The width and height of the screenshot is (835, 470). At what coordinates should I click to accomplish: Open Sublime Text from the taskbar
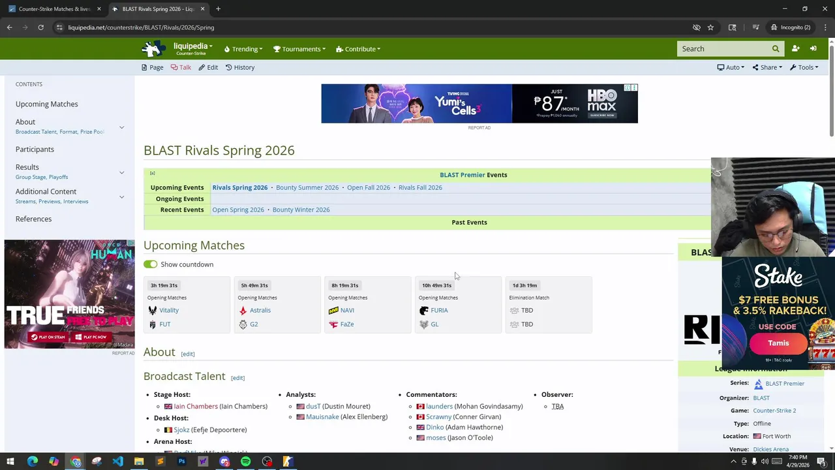coord(160,462)
